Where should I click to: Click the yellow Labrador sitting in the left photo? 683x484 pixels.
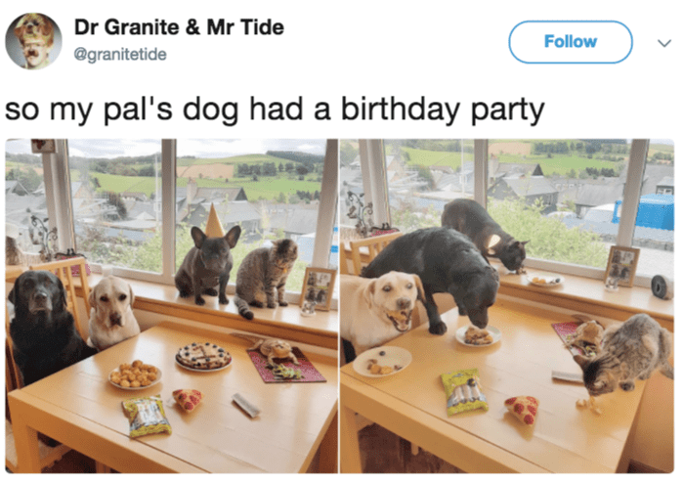pos(112,312)
